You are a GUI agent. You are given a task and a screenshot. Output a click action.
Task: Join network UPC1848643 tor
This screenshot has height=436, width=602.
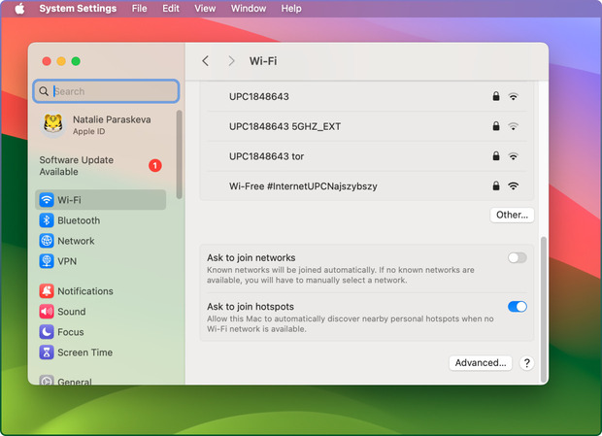pos(367,156)
